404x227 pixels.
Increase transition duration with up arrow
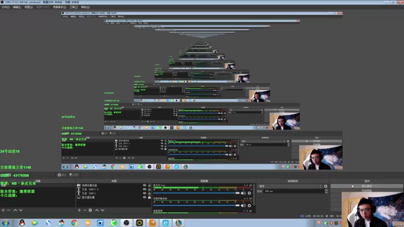(326, 190)
